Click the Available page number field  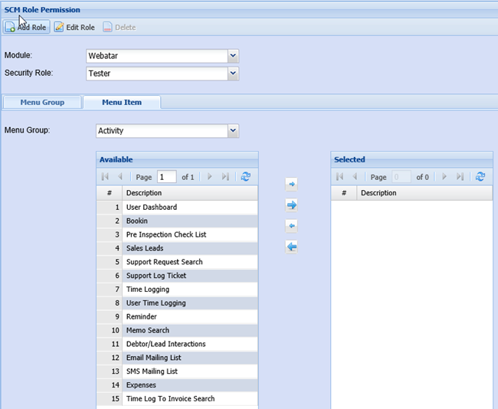(x=166, y=177)
